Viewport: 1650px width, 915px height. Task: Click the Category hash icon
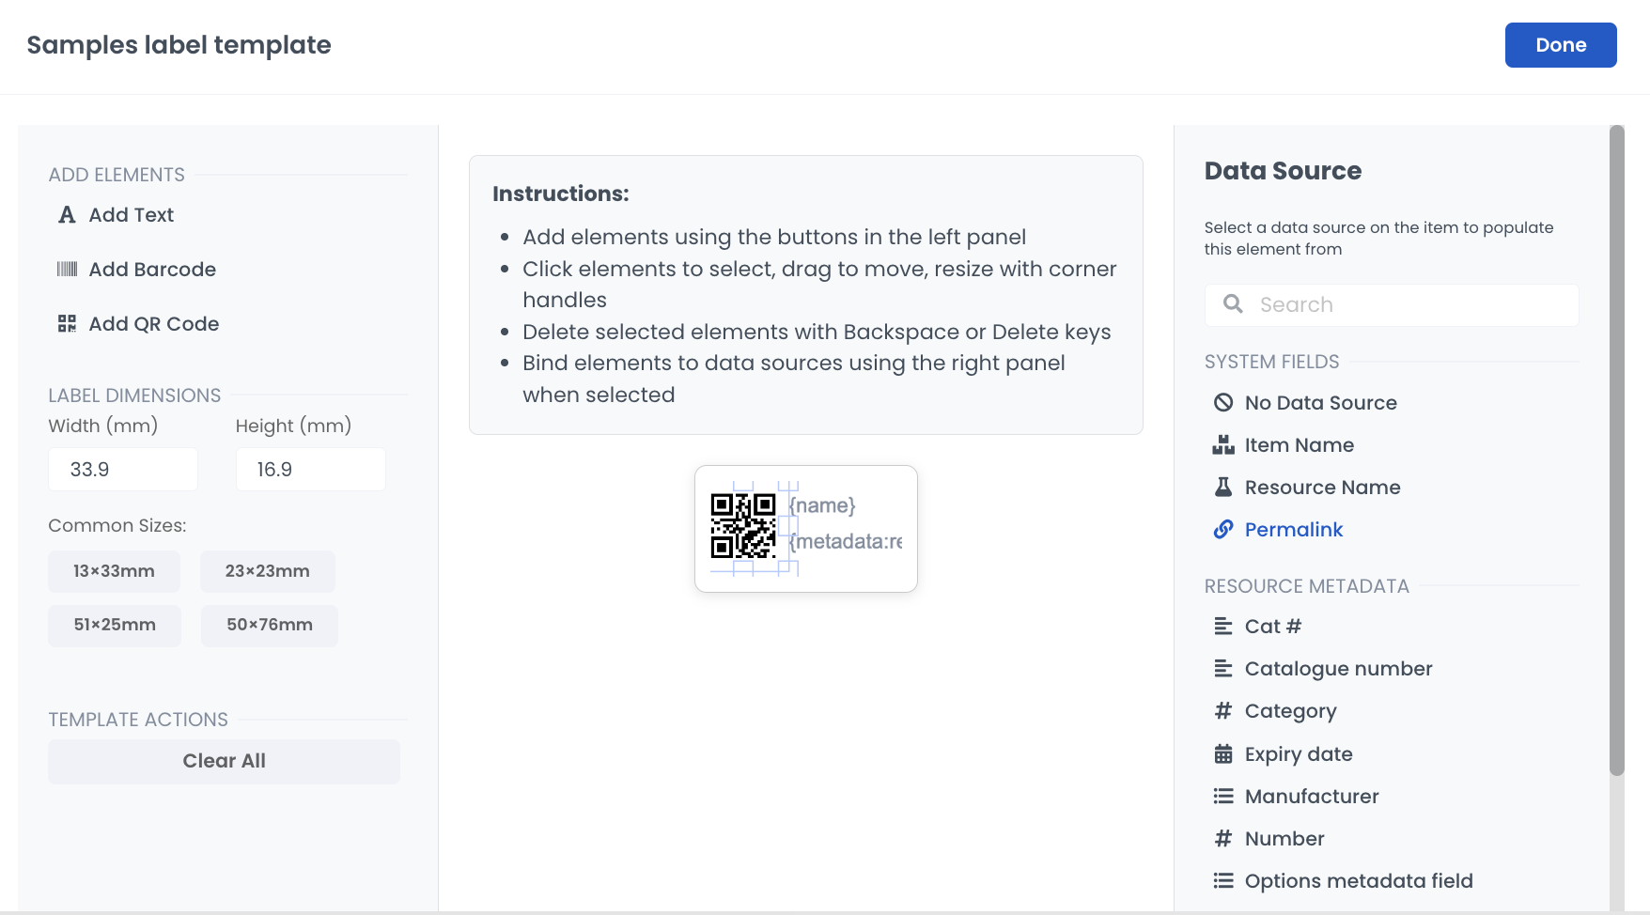[1222, 711]
